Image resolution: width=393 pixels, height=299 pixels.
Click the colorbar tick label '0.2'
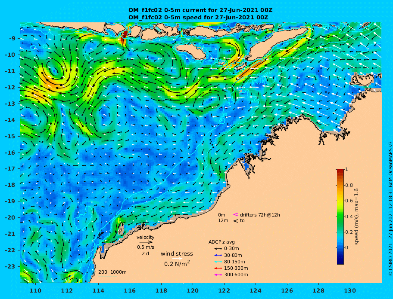(349, 232)
